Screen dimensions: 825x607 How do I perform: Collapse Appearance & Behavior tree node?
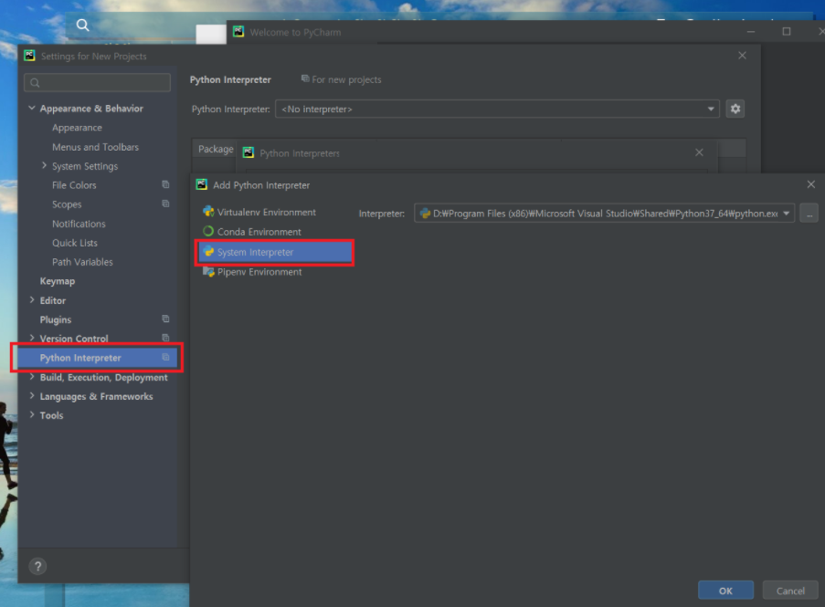32,108
